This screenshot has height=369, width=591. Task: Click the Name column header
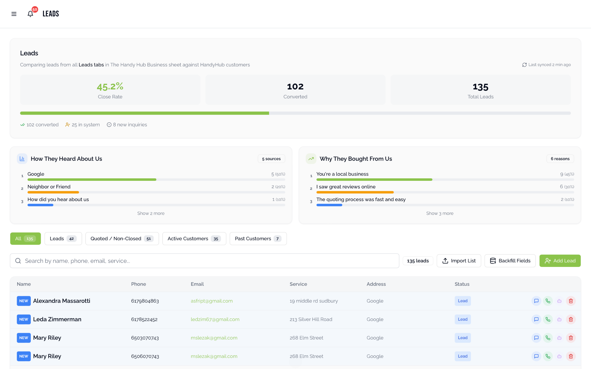(24, 284)
